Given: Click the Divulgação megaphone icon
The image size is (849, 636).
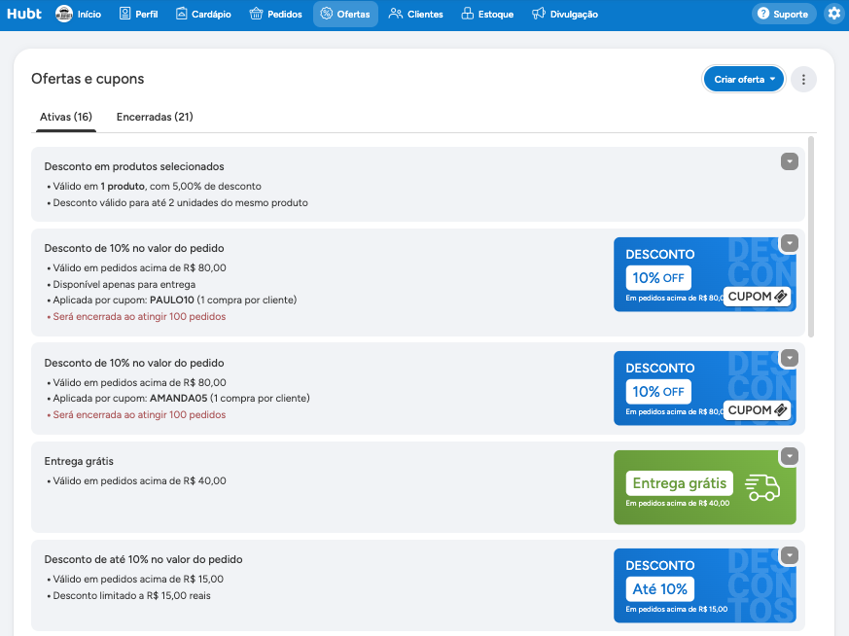Looking at the screenshot, I should click(x=539, y=14).
